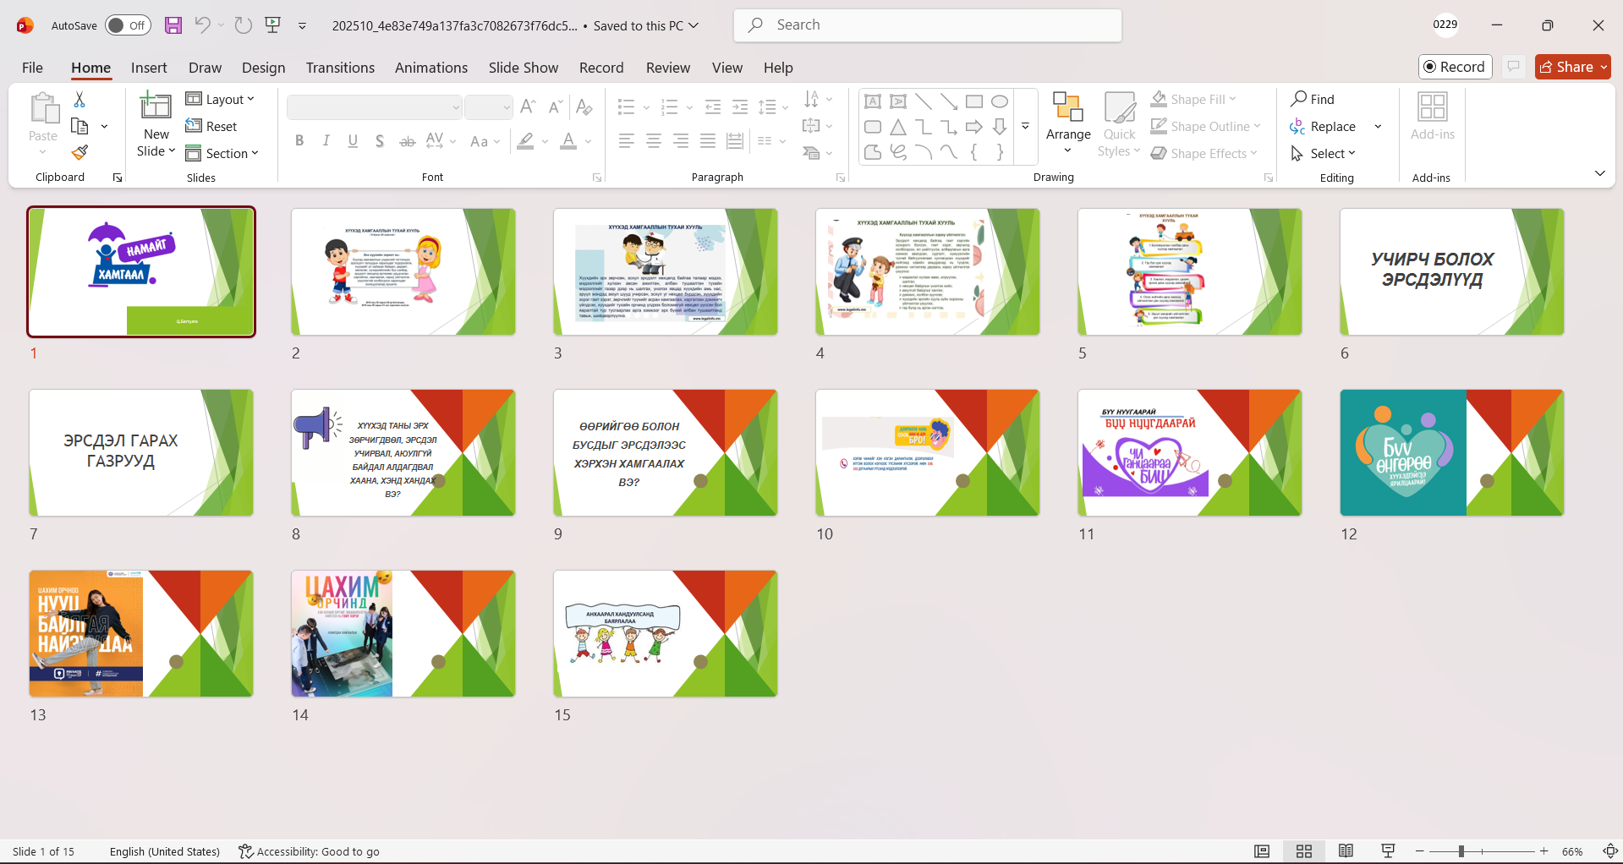Screen dimensions: 1623x864
Task: Start Slide Show from status bar icon
Action: pos(1388,851)
